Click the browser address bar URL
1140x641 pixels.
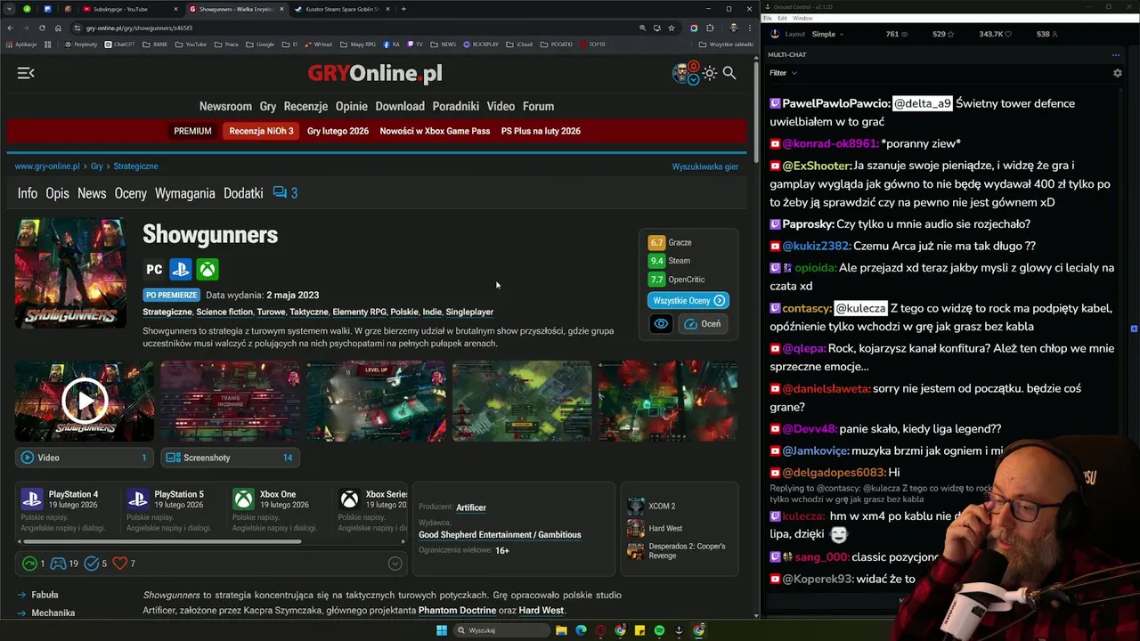point(139,28)
